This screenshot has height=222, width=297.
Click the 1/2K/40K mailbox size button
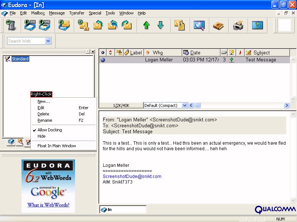121,105
